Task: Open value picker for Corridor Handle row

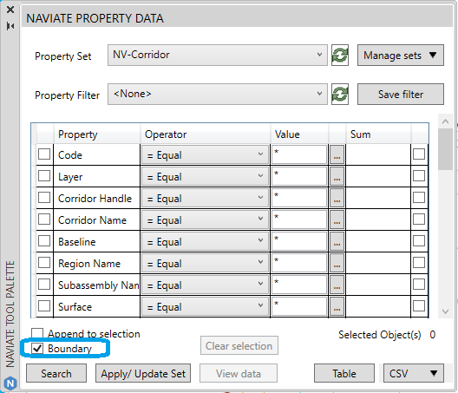Action: click(337, 198)
